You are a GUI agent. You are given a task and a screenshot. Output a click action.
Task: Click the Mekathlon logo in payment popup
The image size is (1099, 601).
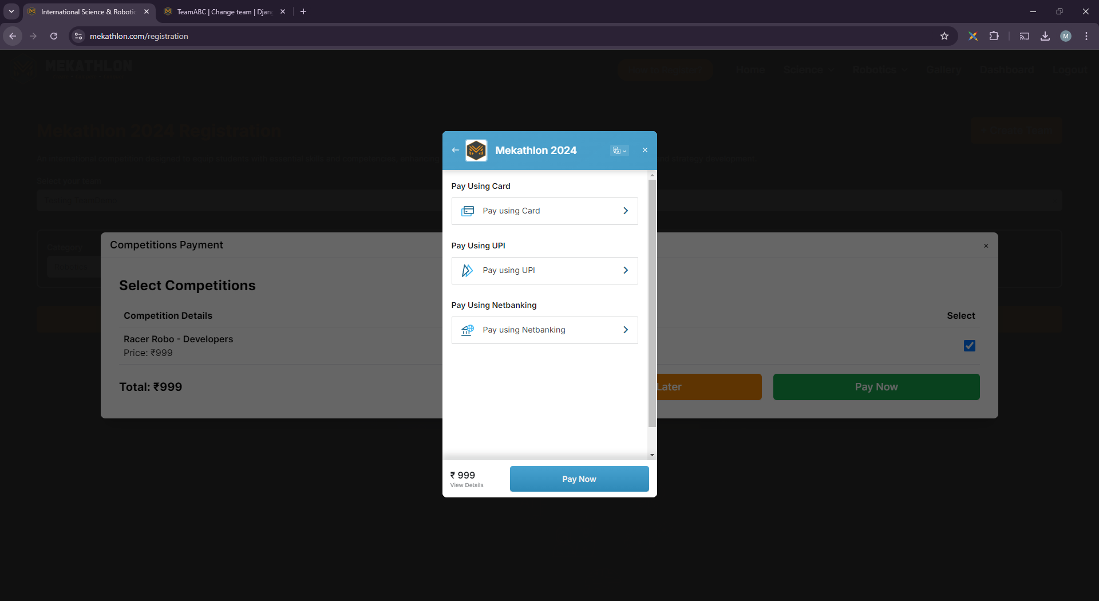coord(476,151)
